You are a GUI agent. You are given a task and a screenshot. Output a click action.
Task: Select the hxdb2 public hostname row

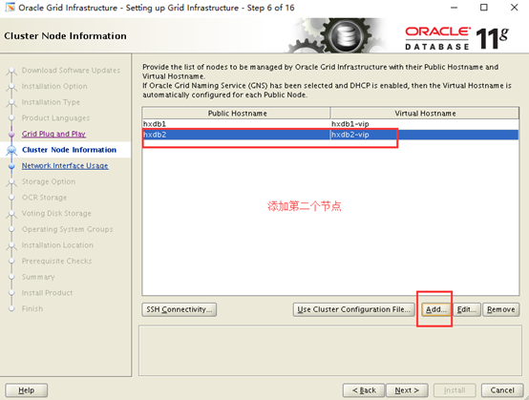click(x=236, y=135)
